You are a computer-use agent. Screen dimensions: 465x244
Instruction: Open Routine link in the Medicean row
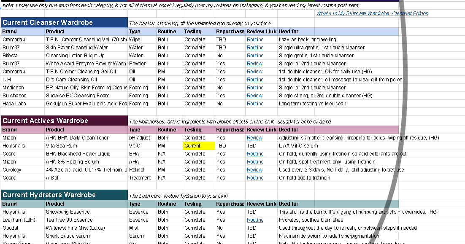[x=255, y=88]
